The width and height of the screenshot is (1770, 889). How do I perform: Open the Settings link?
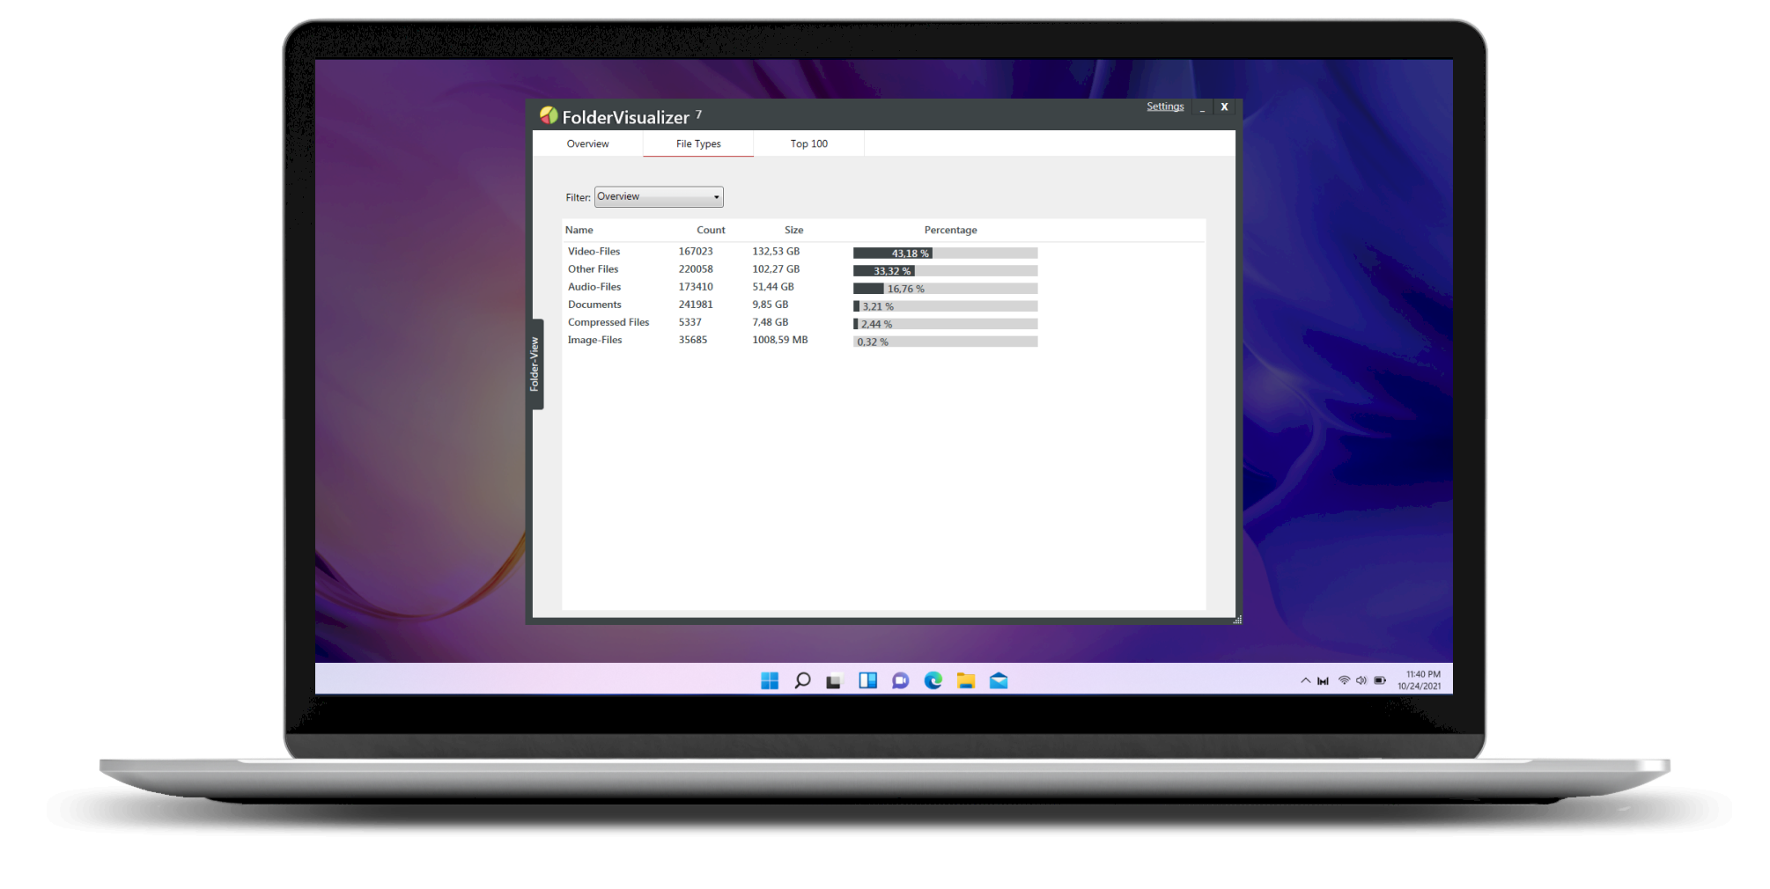point(1165,107)
